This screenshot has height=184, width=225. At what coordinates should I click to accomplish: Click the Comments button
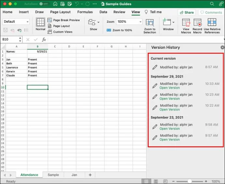tap(211, 13)
